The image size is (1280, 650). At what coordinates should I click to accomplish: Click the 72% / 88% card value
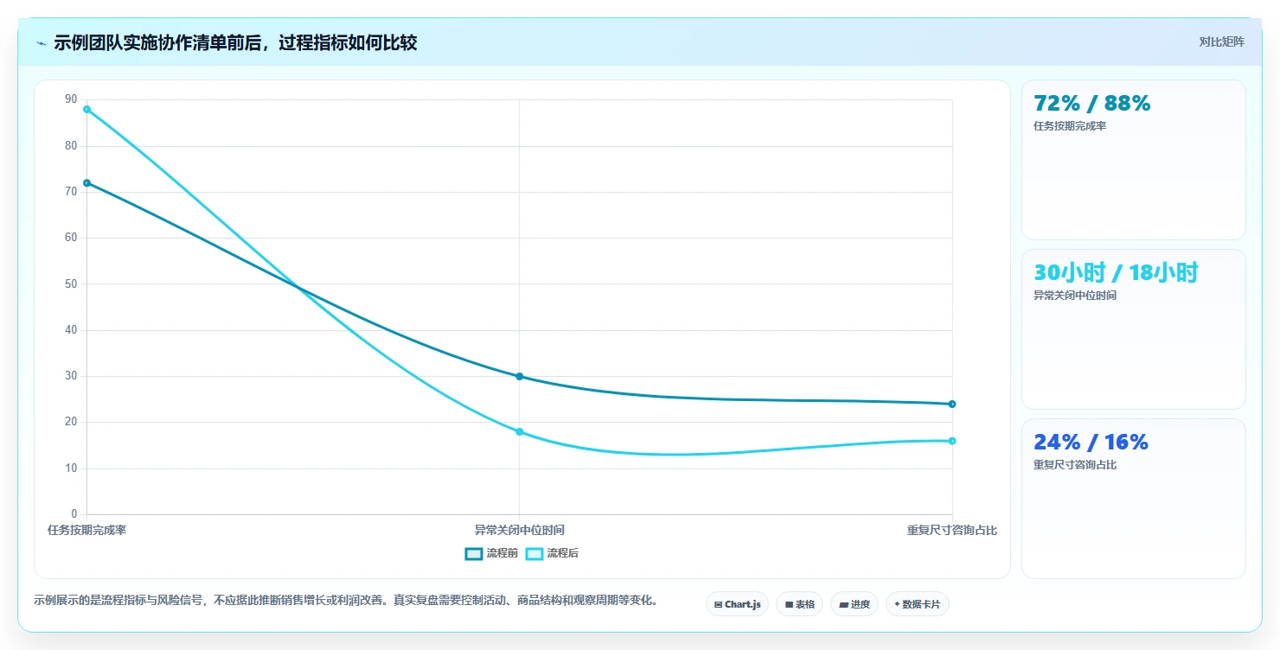tap(1092, 104)
